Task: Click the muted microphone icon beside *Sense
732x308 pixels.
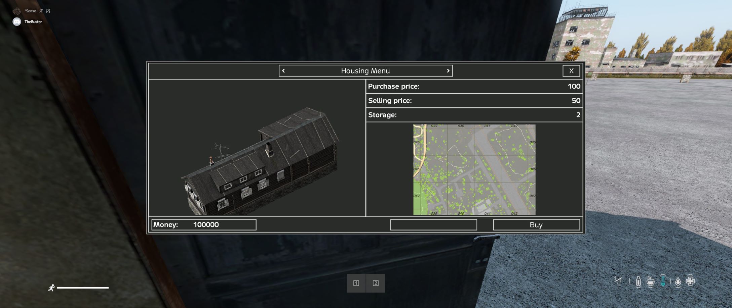Action: (41, 11)
